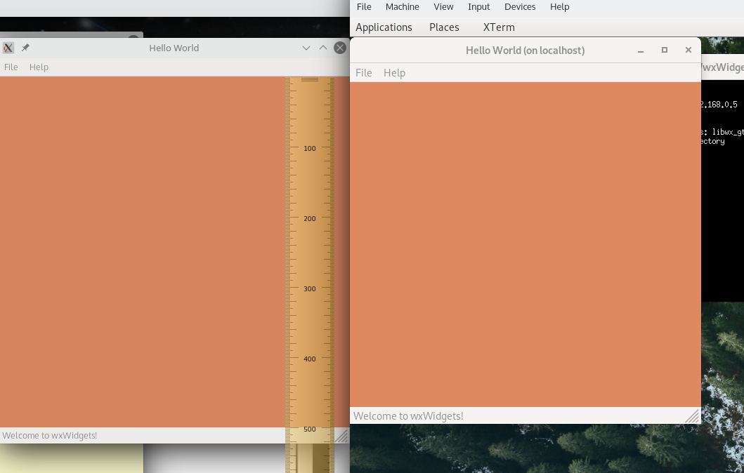744x473 pixels.
Task: Click the minimize icon on Hello World (on localhost)
Action: click(x=640, y=50)
